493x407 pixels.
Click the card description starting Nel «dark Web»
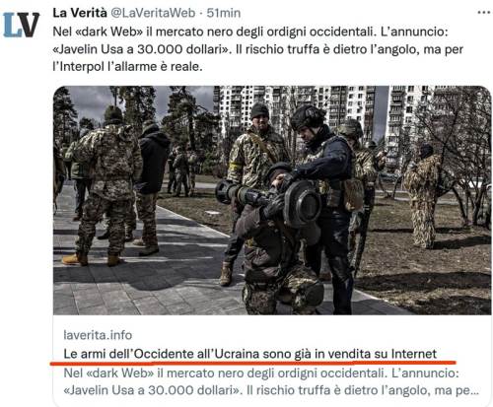tap(271, 381)
